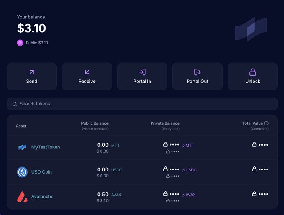Click the Public $3.10 label

(37, 43)
